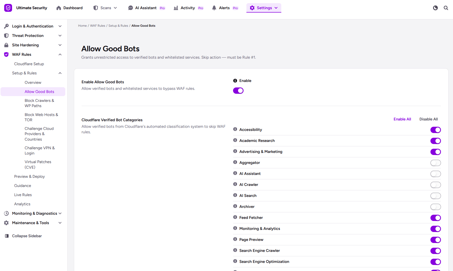Disable the Search Engine Crawler toggle
Screen dimensions: 453x271
point(436,251)
